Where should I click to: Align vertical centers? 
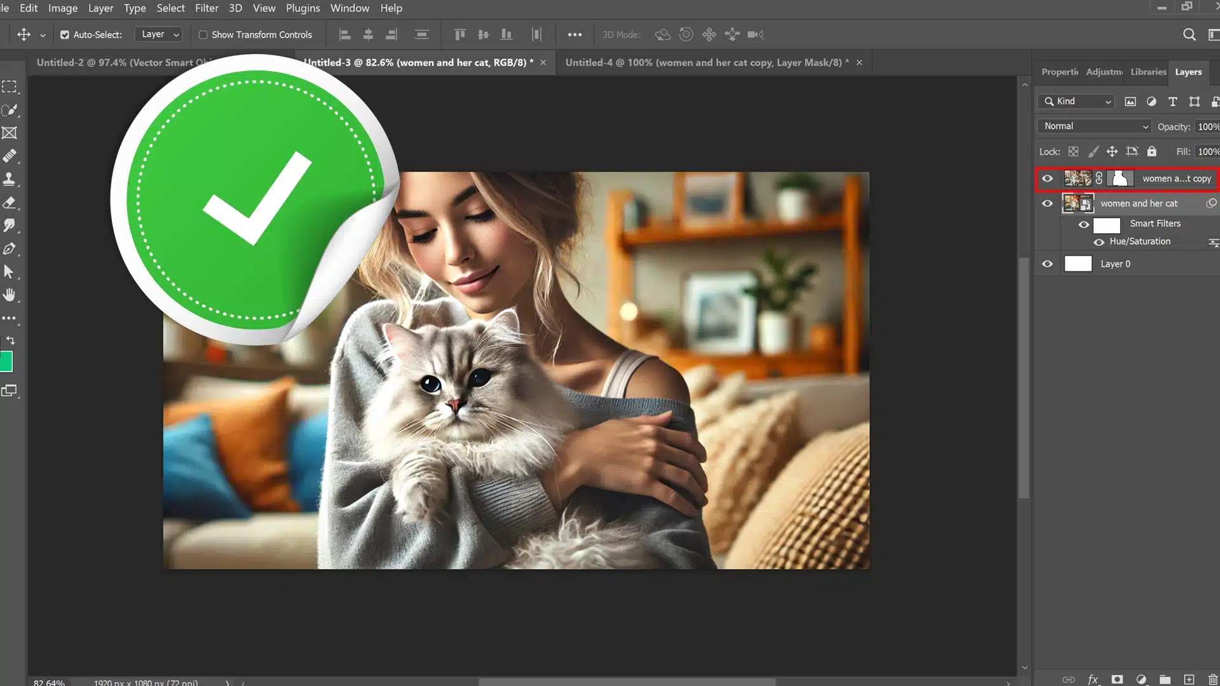point(483,34)
